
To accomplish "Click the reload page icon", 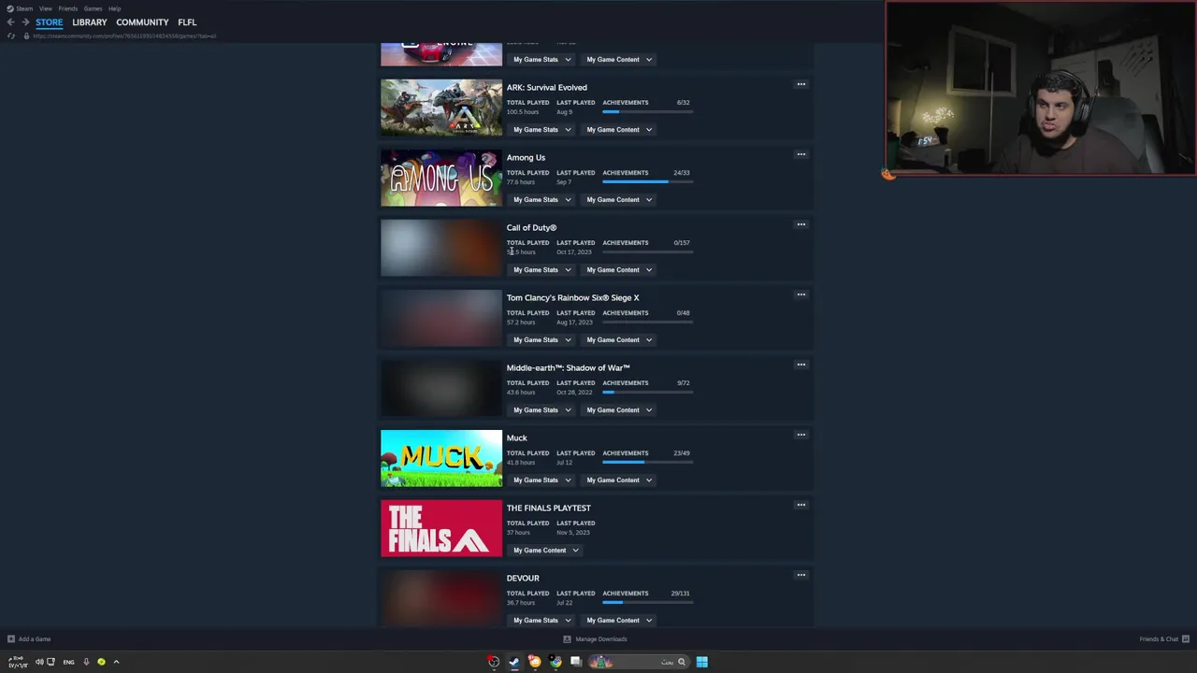I will (10, 36).
